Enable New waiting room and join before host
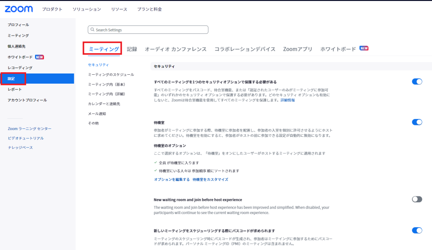 pos(417,199)
